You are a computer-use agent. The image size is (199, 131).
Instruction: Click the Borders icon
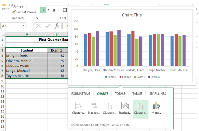tap(65, 10)
